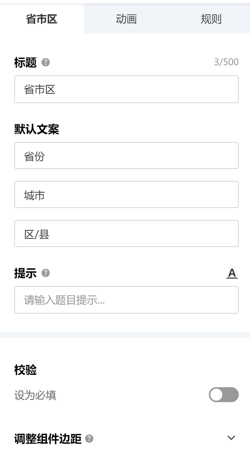Click the 请输入题目提示 hint input
250x452 pixels.
pyautogui.click(x=126, y=300)
